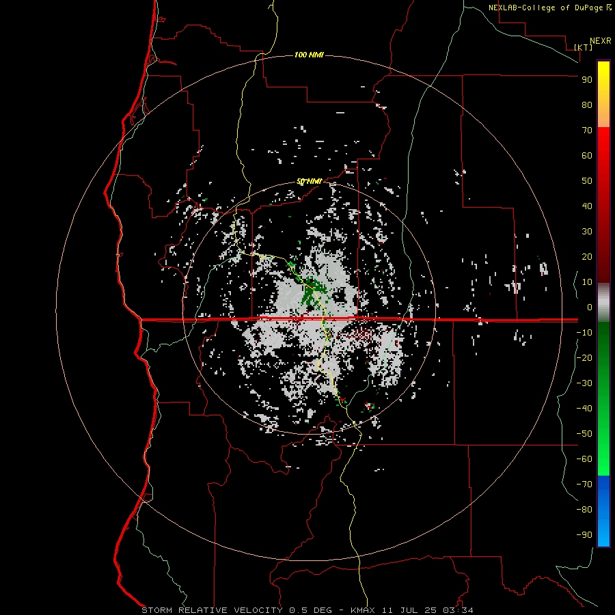Click the KMAX station identifier in caption
Image resolution: width=615 pixels, height=615 pixels.
tap(363, 610)
